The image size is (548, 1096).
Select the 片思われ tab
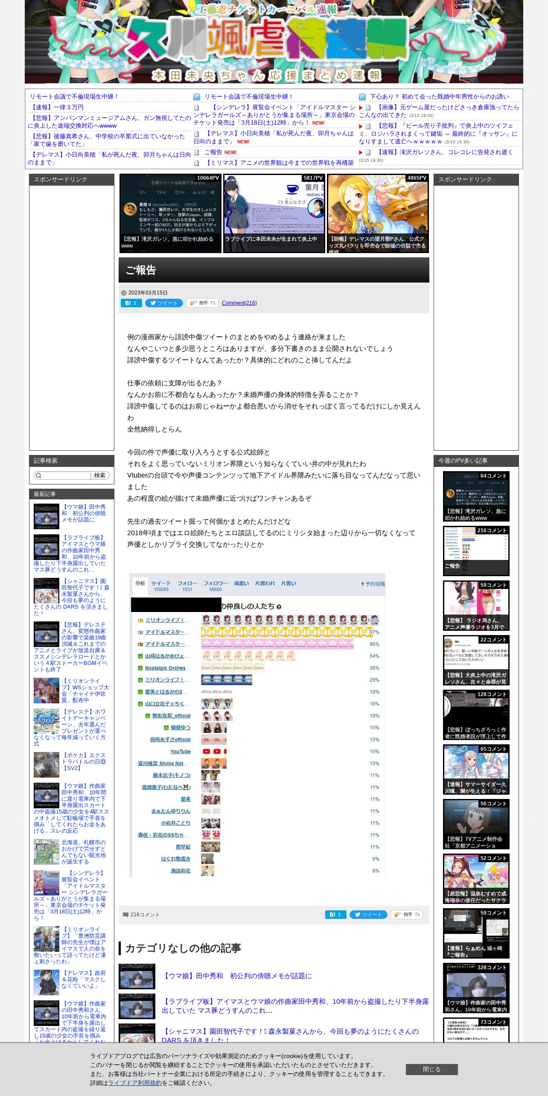265,583
